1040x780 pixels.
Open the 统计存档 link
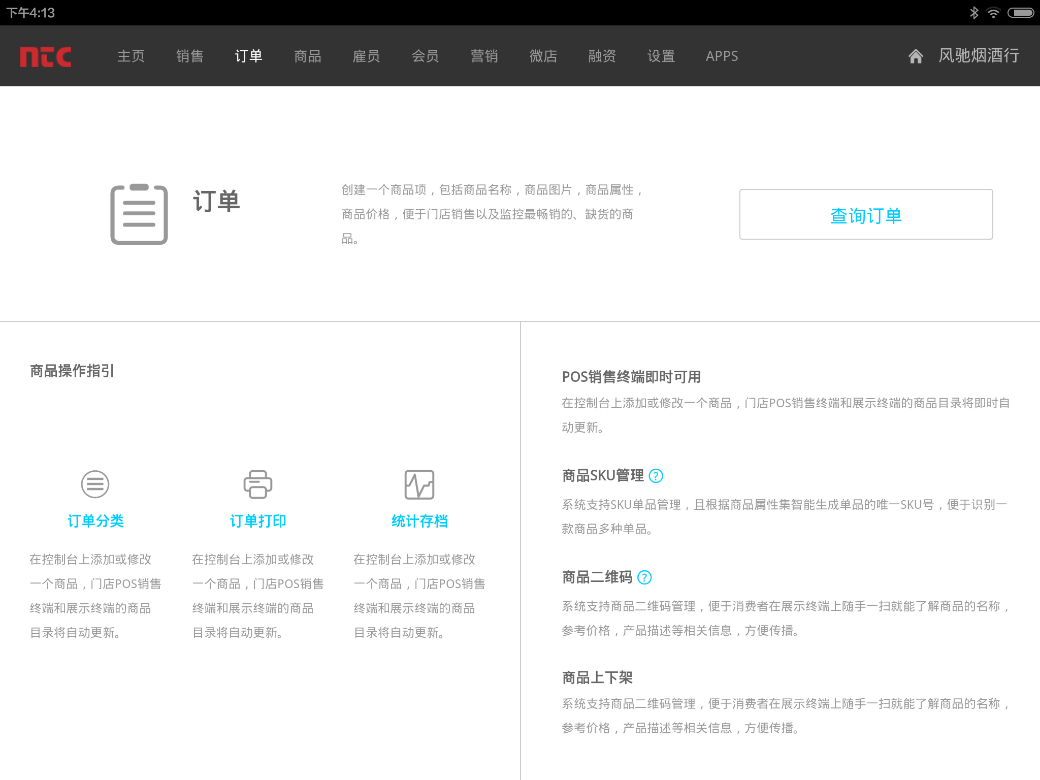click(x=419, y=521)
